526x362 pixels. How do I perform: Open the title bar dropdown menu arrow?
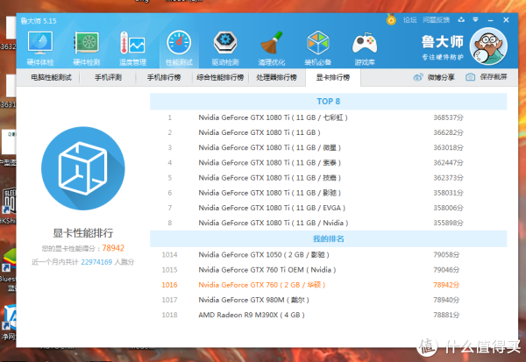click(475, 20)
